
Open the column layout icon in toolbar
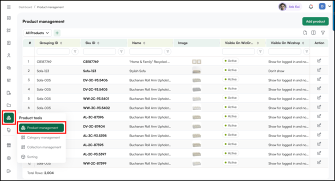313,32
